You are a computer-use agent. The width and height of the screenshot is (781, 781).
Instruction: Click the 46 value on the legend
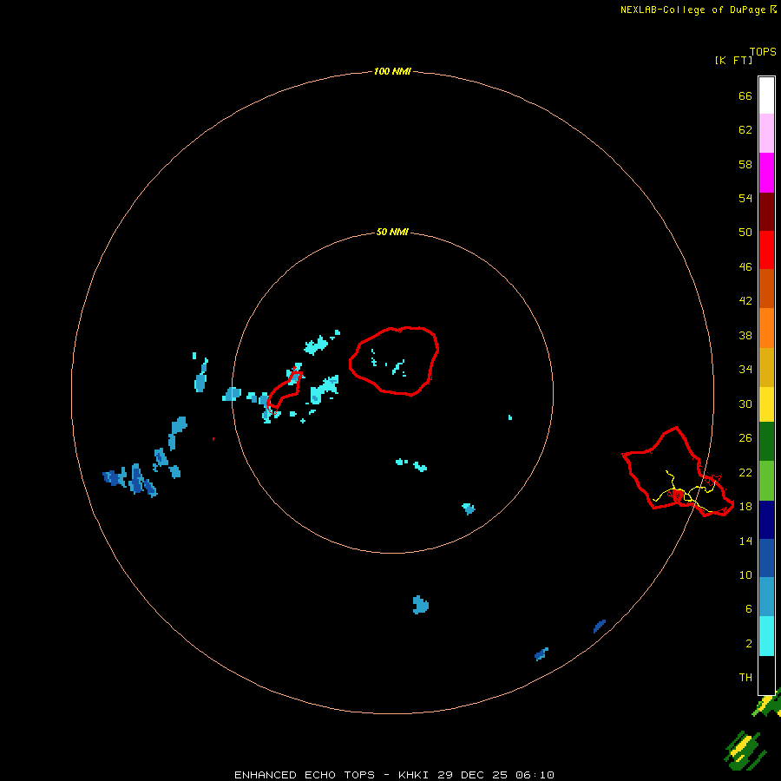coord(745,267)
